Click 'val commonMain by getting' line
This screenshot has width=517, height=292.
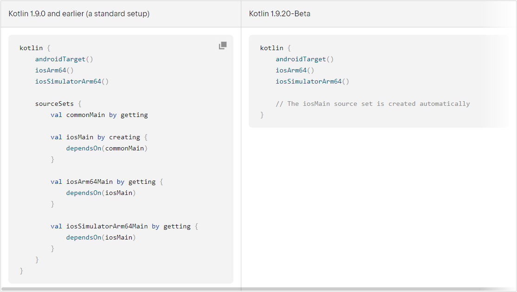99,115
